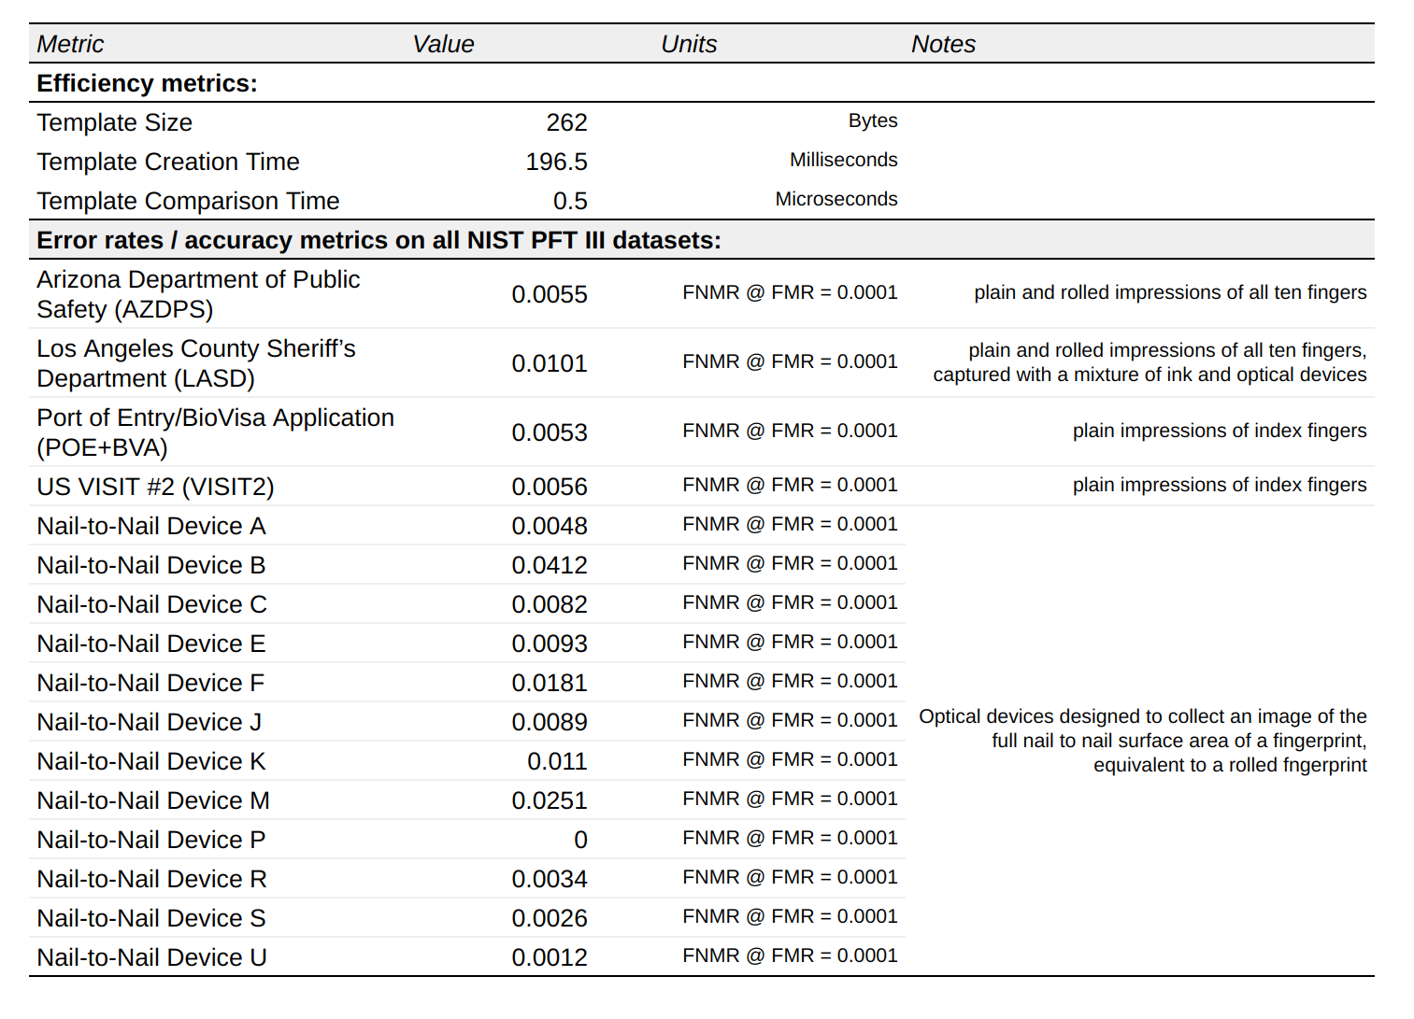Select the Efficiency metrics section heading
The height and width of the screenshot is (1019, 1414).
coord(147,83)
